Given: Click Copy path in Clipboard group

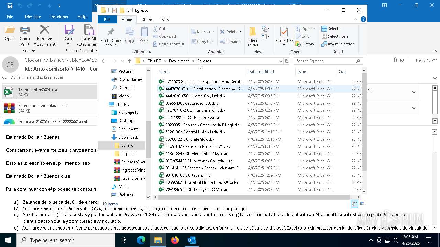Looking at the screenshot, I should (165, 36).
